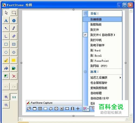This screenshot has width=135, height=123.
Task: Toggle 包含鼠标指针 option
Action: click(102, 83)
